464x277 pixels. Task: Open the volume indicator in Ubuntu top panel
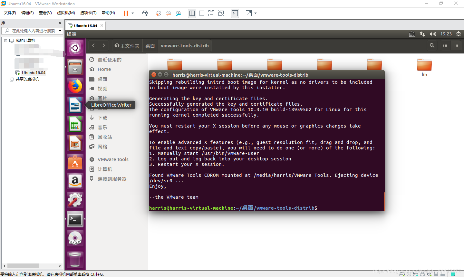point(433,34)
